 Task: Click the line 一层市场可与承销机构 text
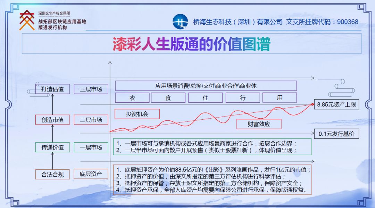206,144
